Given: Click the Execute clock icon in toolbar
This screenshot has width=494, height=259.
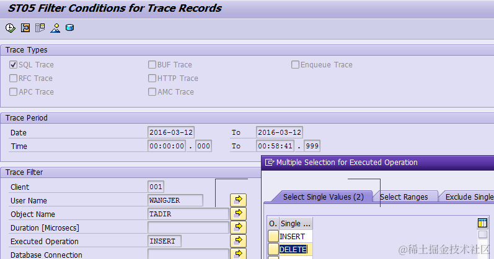Looking at the screenshot, I should [x=10, y=28].
